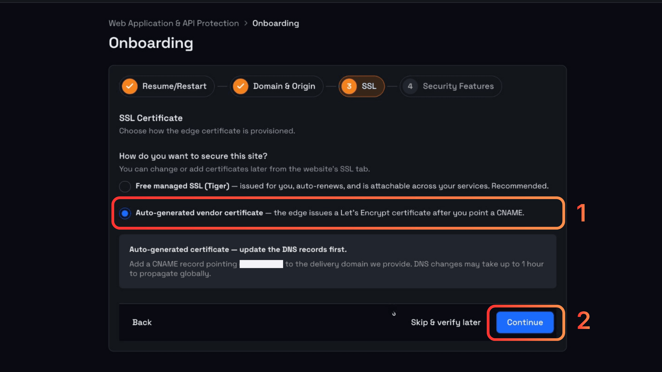This screenshot has height=372, width=662.
Task: Select Auto-generated vendor certificate radio button
Action: tap(125, 213)
